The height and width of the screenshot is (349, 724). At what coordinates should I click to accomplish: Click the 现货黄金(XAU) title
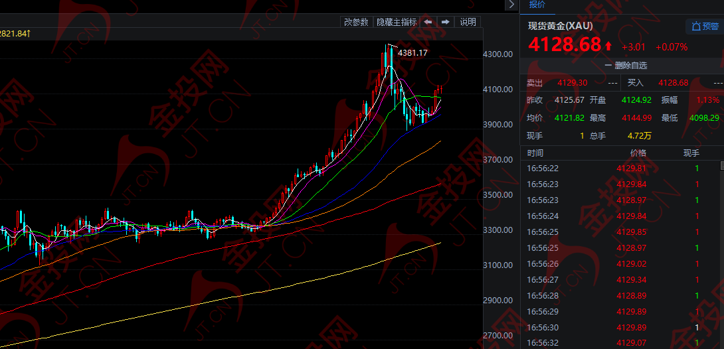(x=561, y=26)
